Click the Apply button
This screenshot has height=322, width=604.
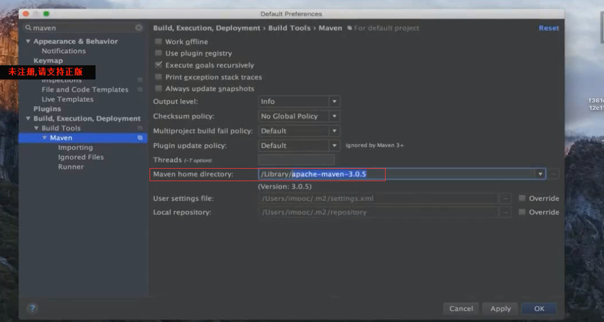(500, 308)
